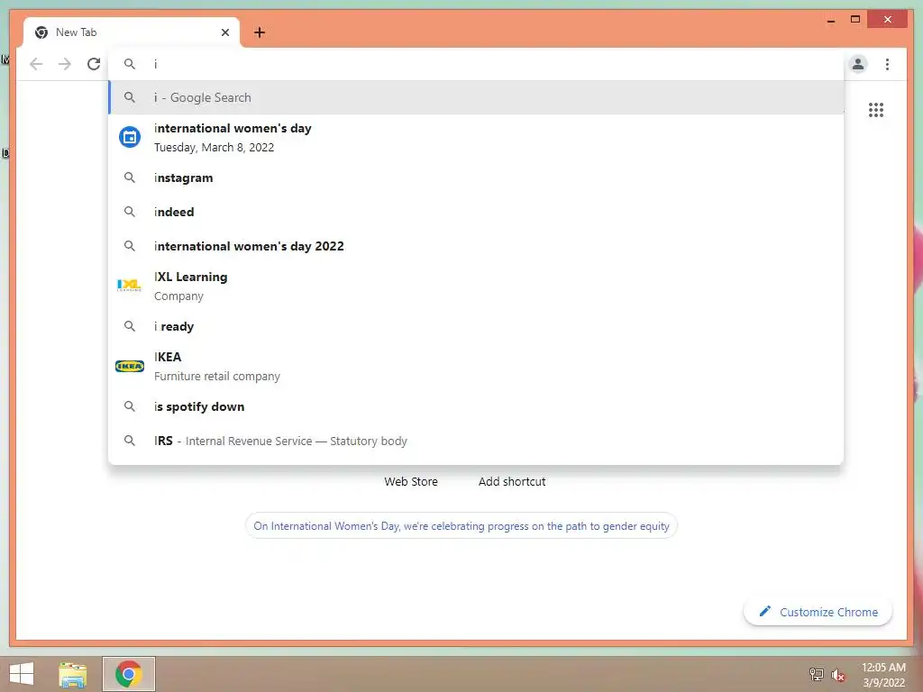Click the muted volume tray icon
923x692 pixels.
pos(837,675)
